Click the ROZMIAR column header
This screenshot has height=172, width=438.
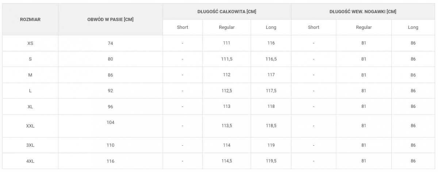(30, 19)
